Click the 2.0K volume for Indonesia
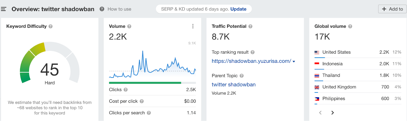Screen dimensions: 407x121 click(384, 64)
